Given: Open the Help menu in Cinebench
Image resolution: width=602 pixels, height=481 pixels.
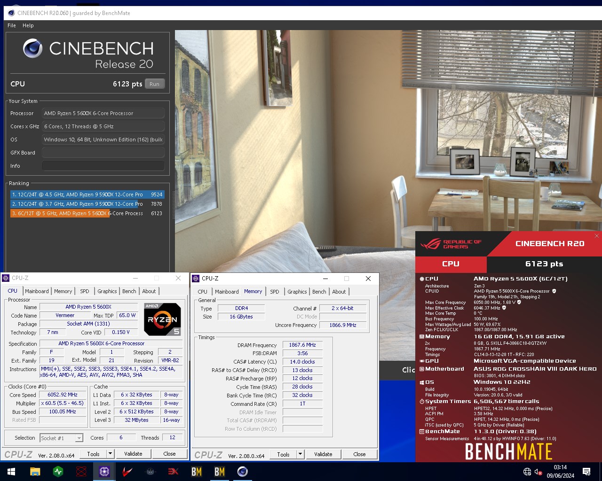Looking at the screenshot, I should (x=28, y=25).
